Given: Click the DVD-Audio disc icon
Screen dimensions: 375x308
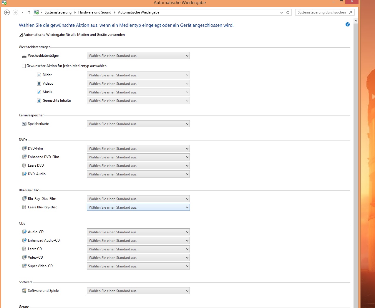Looking at the screenshot, I should tap(24, 174).
